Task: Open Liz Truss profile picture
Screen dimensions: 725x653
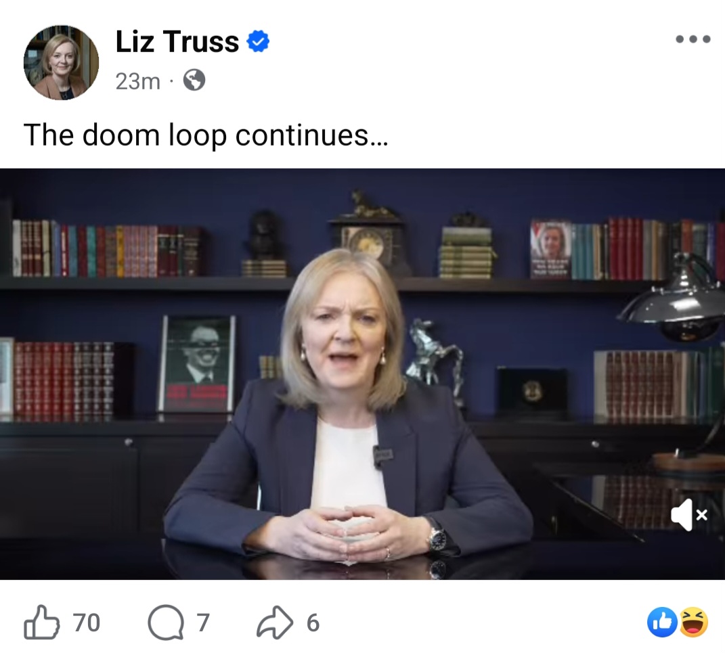Action: point(61,62)
